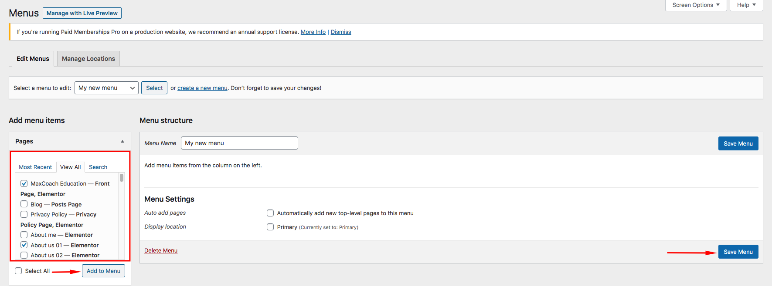
Task: Uncheck About us 01 checkbox
Action: (24, 245)
